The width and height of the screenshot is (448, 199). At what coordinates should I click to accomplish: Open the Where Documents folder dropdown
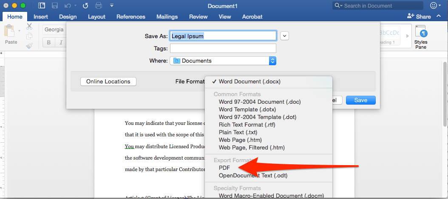pos(223,61)
